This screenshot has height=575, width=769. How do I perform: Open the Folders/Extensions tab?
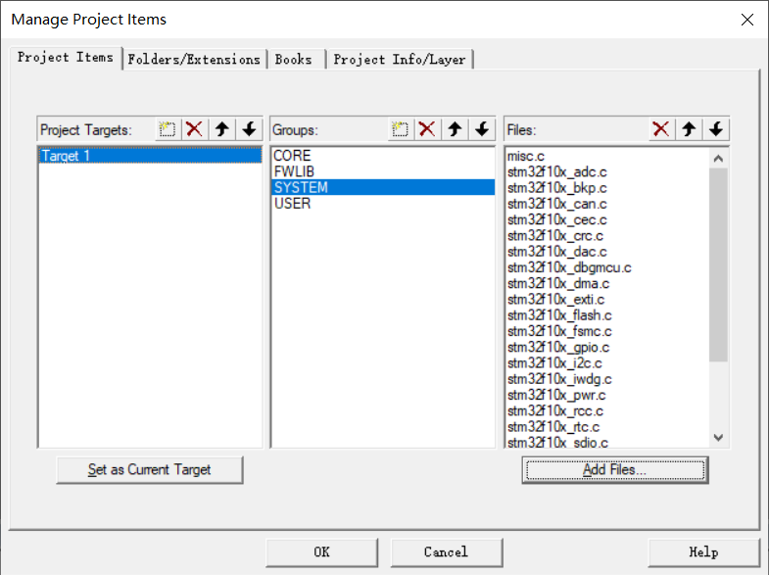tap(194, 60)
